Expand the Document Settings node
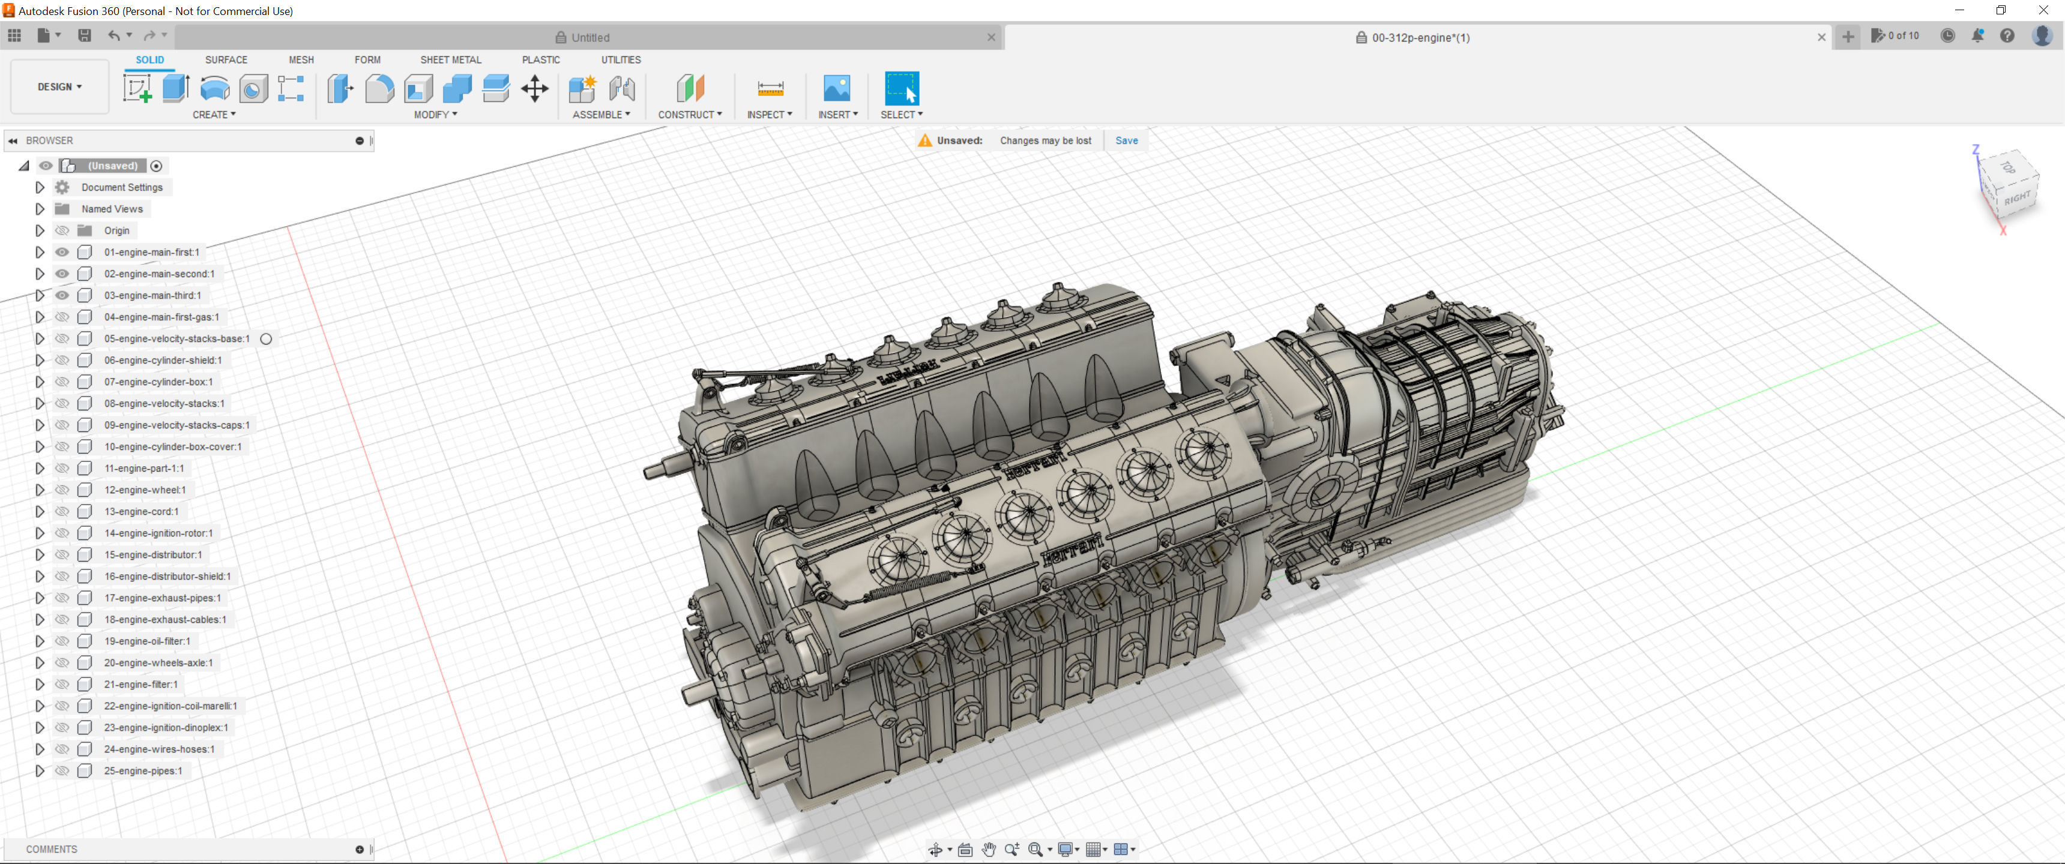The width and height of the screenshot is (2065, 864). pos(39,187)
